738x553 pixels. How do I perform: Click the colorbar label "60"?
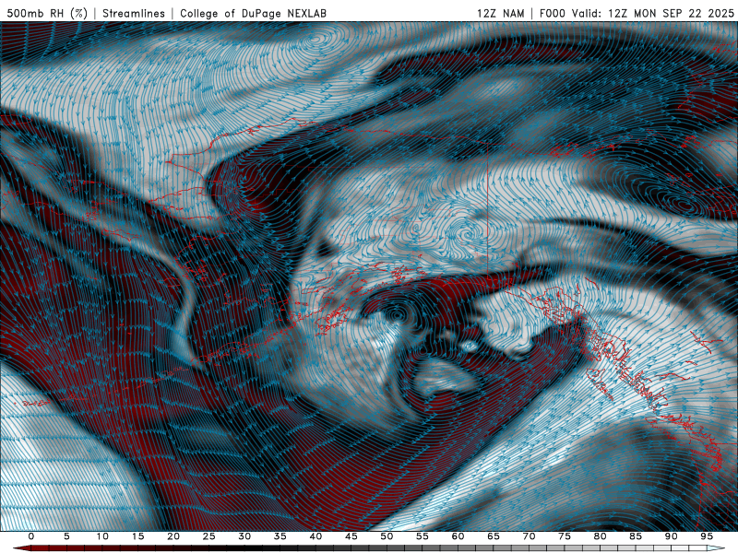pos(458,536)
